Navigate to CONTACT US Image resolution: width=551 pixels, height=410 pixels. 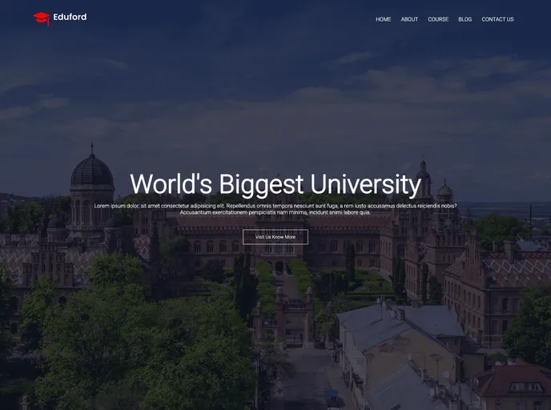(497, 19)
